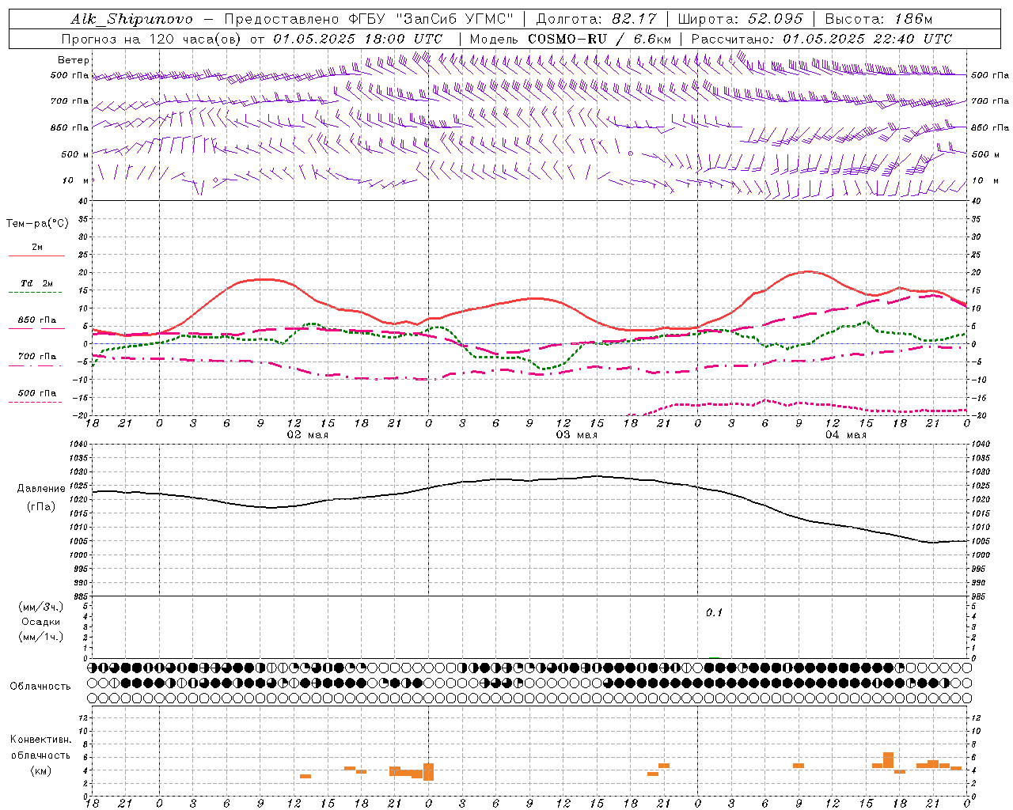
Task: Click the 'Тем-ра(°C)' temperature panel label
Action: [37, 224]
